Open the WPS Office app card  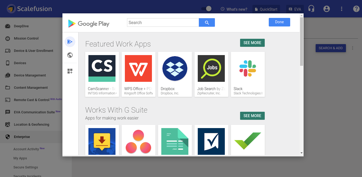tap(139, 74)
